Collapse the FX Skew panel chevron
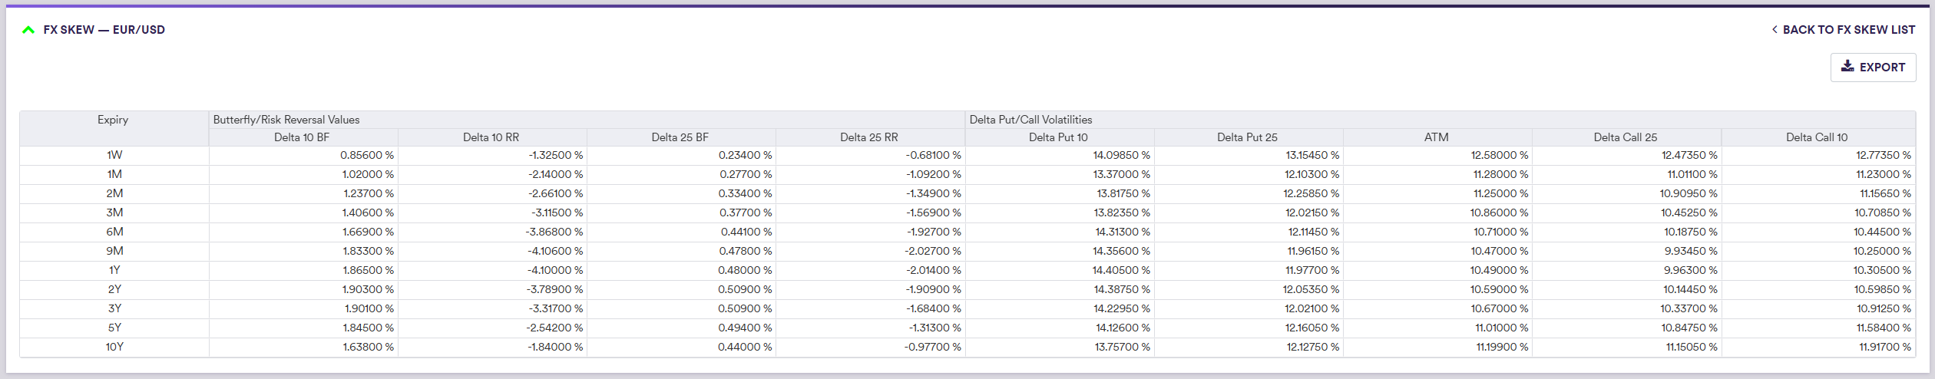The height and width of the screenshot is (379, 1935). (28, 30)
